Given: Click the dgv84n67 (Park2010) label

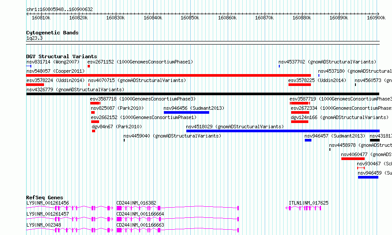Looking at the screenshot, I should (x=117, y=127).
